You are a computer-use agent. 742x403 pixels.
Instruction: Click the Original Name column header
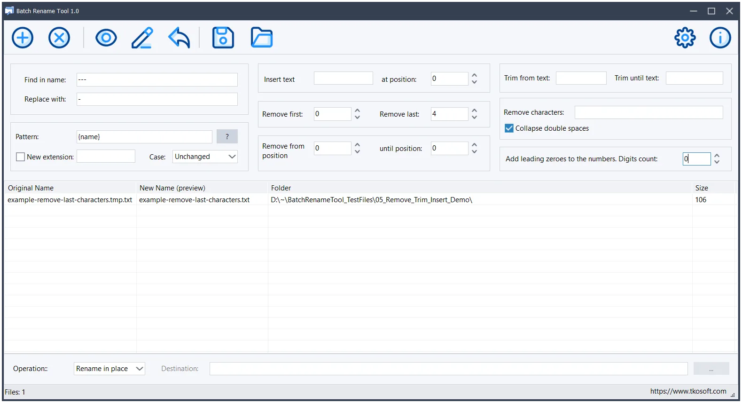click(70, 188)
